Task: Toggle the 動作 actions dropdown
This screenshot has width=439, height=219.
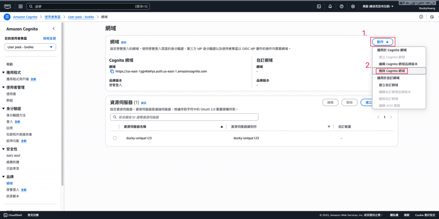Action: point(383,42)
